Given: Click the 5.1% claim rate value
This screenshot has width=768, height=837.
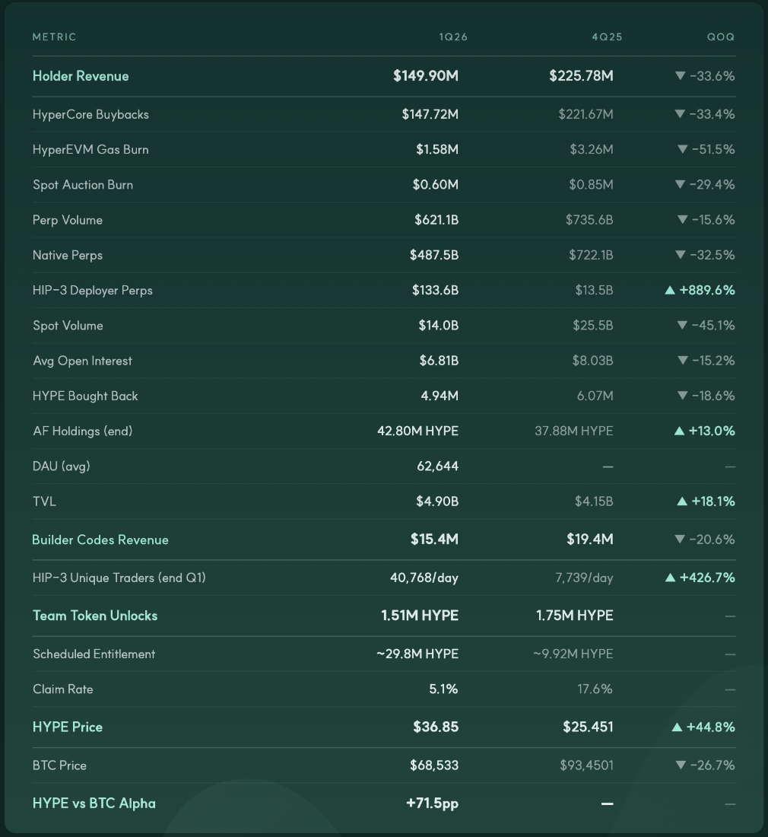Looking at the screenshot, I should tap(444, 689).
